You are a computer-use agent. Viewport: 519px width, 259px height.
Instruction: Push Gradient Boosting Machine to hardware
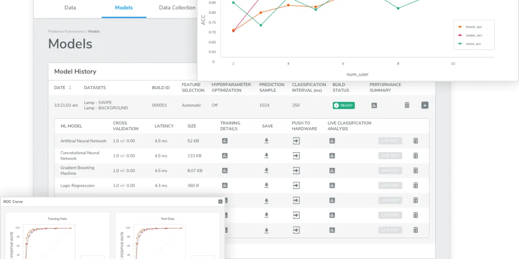(x=296, y=171)
